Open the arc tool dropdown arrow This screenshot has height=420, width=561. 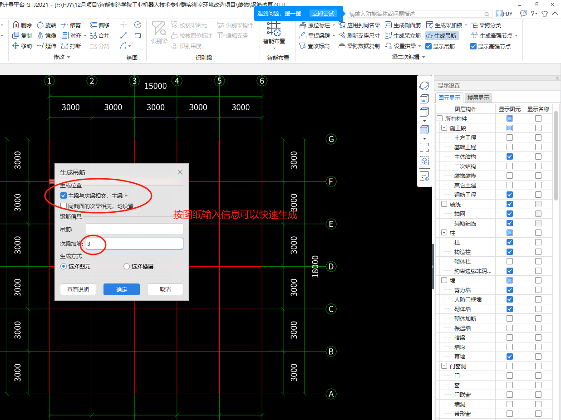pos(130,46)
